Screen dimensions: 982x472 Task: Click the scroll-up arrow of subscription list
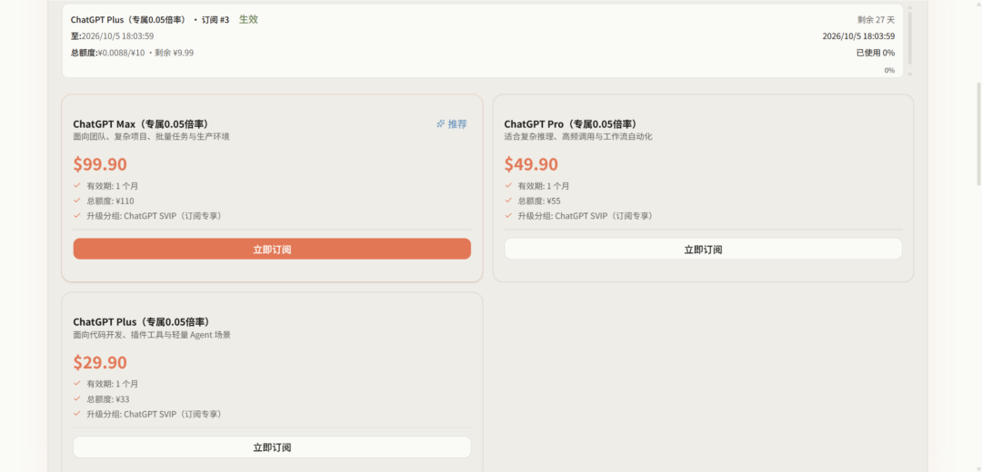tap(910, 7)
